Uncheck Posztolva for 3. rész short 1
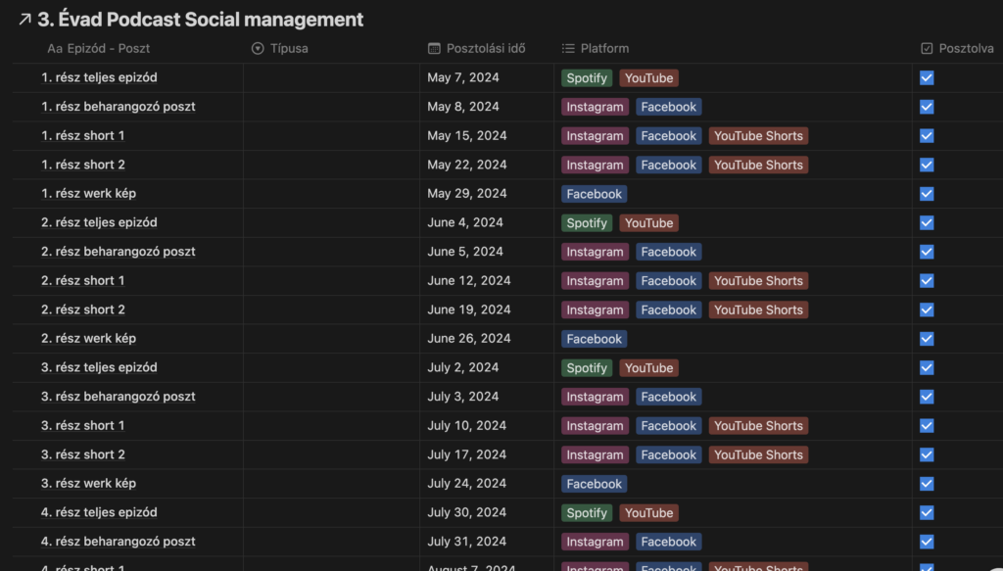This screenshot has width=1003, height=571. point(927,426)
